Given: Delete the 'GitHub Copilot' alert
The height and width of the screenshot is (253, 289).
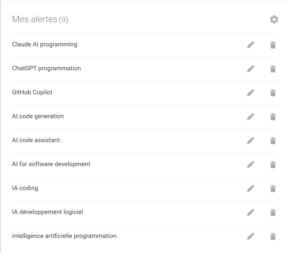Looking at the screenshot, I should 273,92.
